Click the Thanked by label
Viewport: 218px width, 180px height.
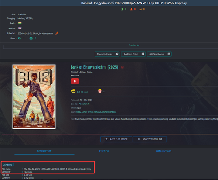click(x=134, y=45)
